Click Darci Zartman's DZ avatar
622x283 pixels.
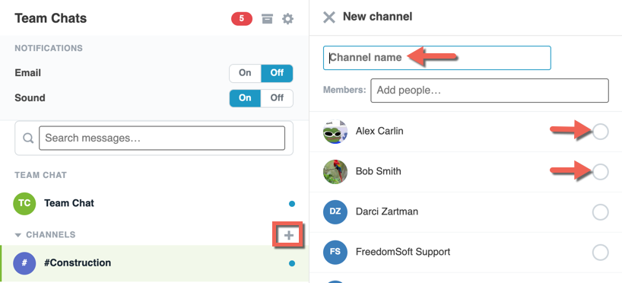335,212
